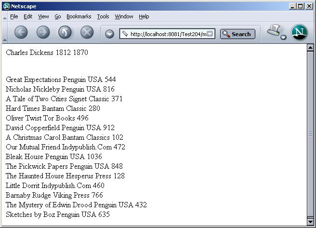316x228 pixels.
Task: Stop loading with the Stop X button
Action: (x=87, y=32)
